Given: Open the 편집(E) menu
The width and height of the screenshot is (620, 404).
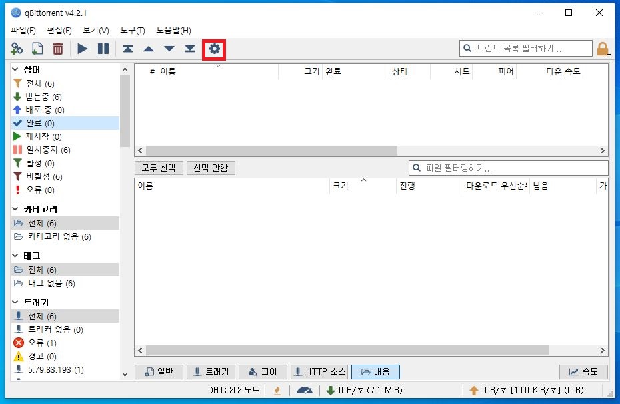Looking at the screenshot, I should tap(59, 31).
